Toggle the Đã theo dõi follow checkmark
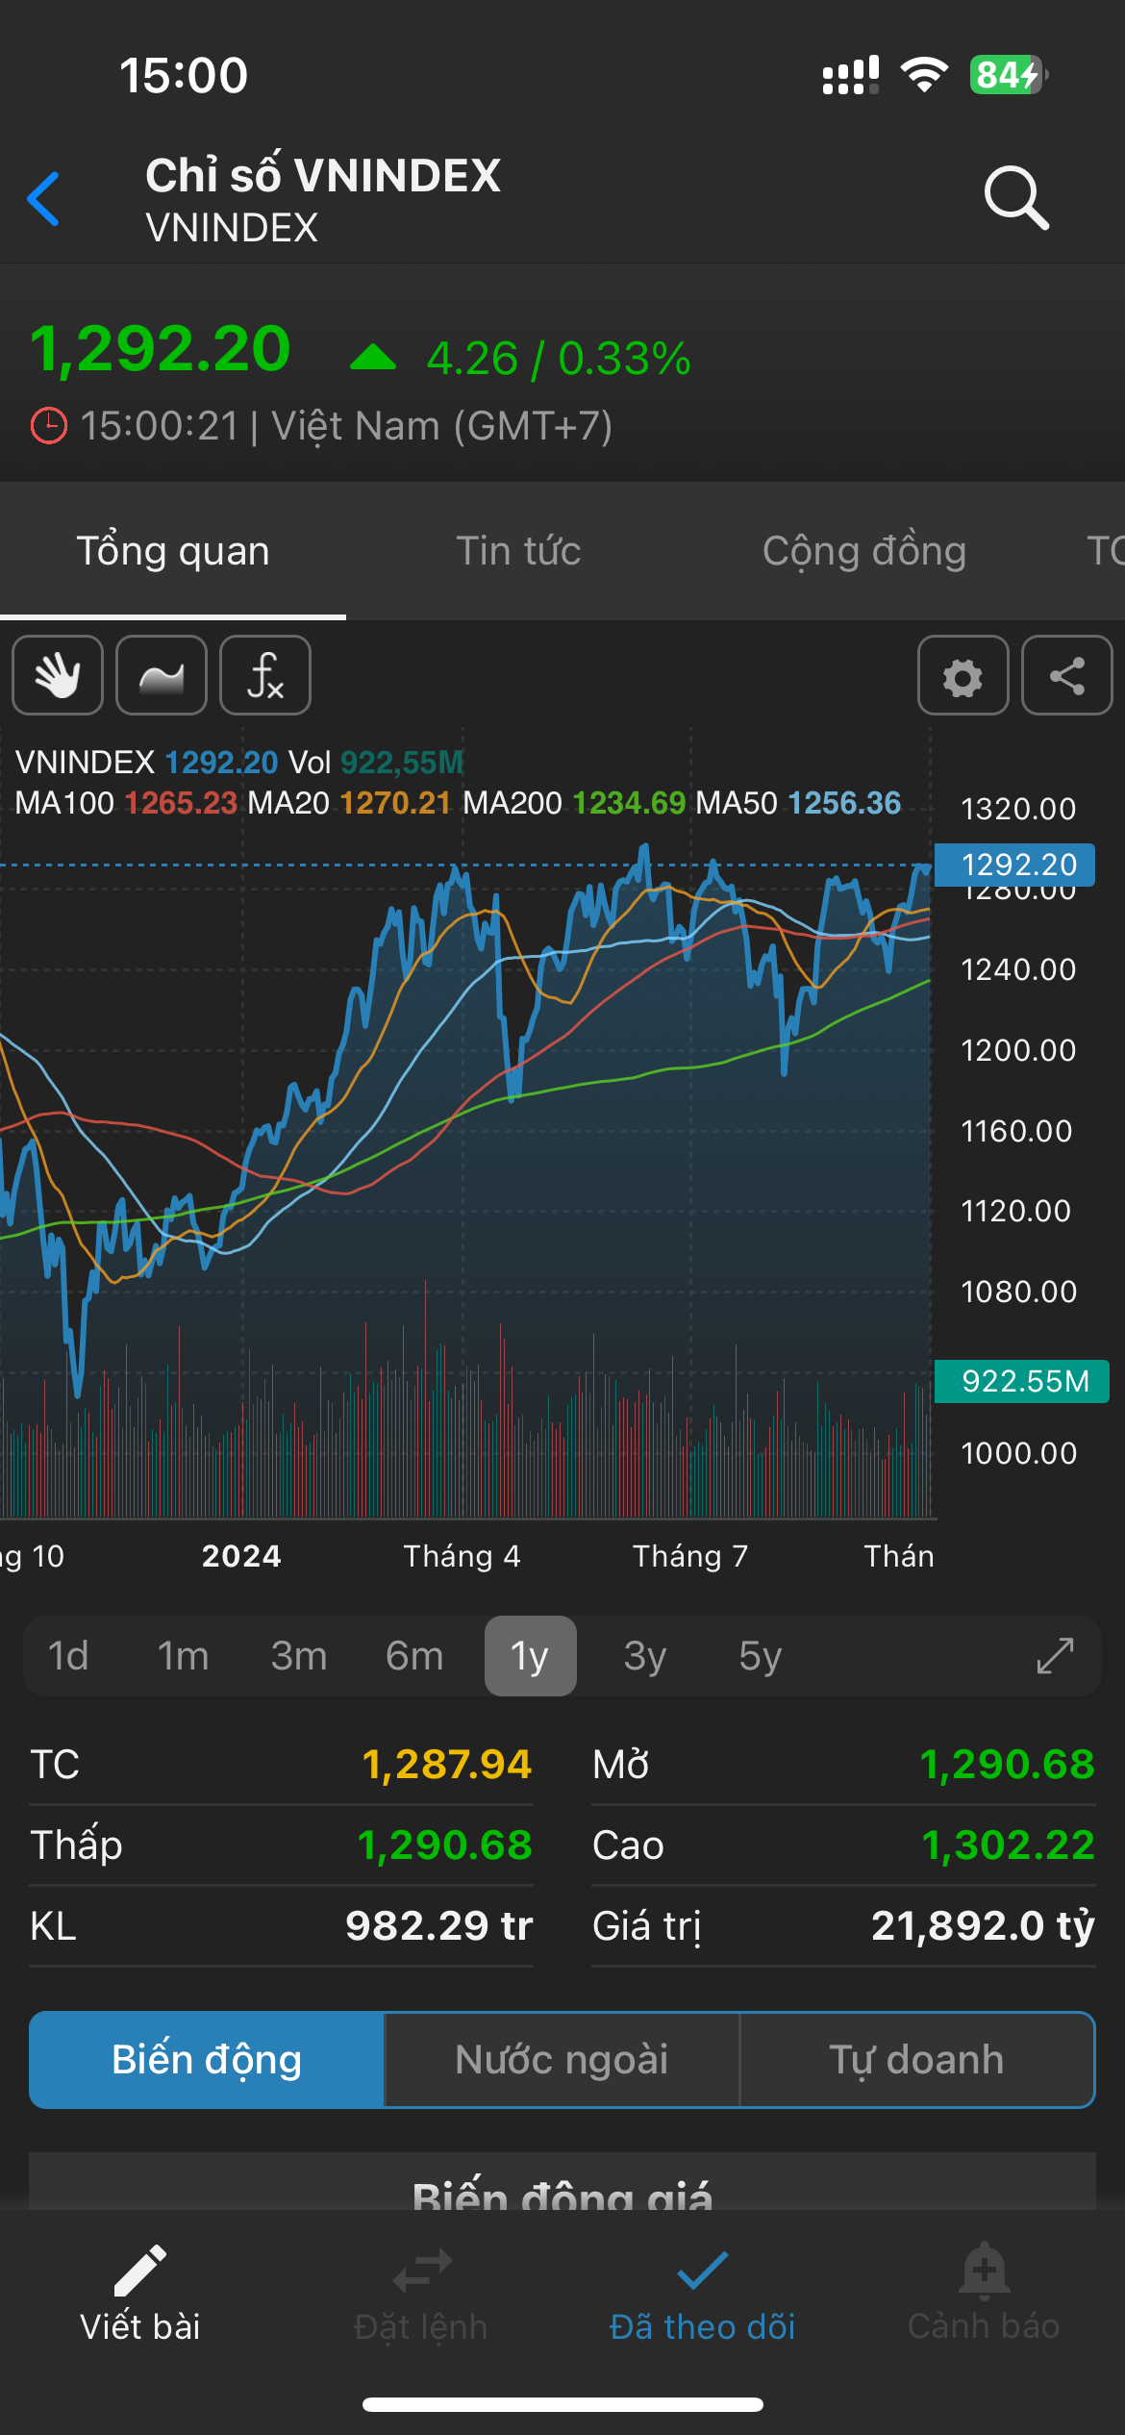1125x2435 pixels. (x=702, y=2272)
